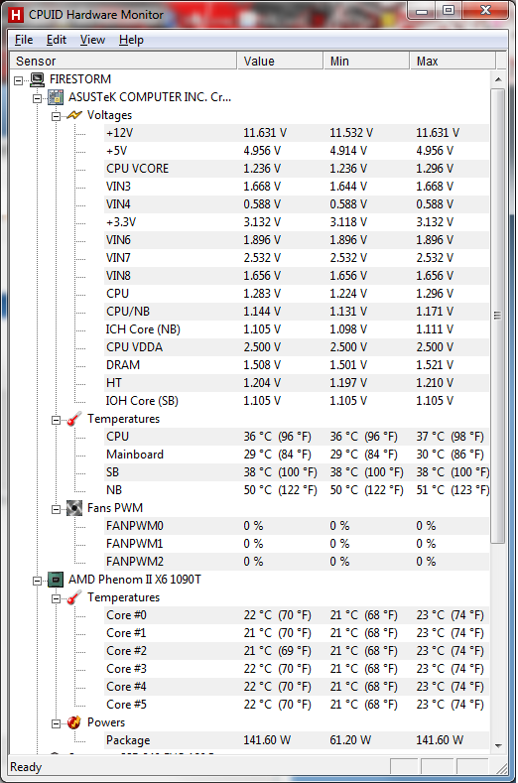The width and height of the screenshot is (518, 783).
Task: Select the CPU VCORE row
Action: pos(297,169)
